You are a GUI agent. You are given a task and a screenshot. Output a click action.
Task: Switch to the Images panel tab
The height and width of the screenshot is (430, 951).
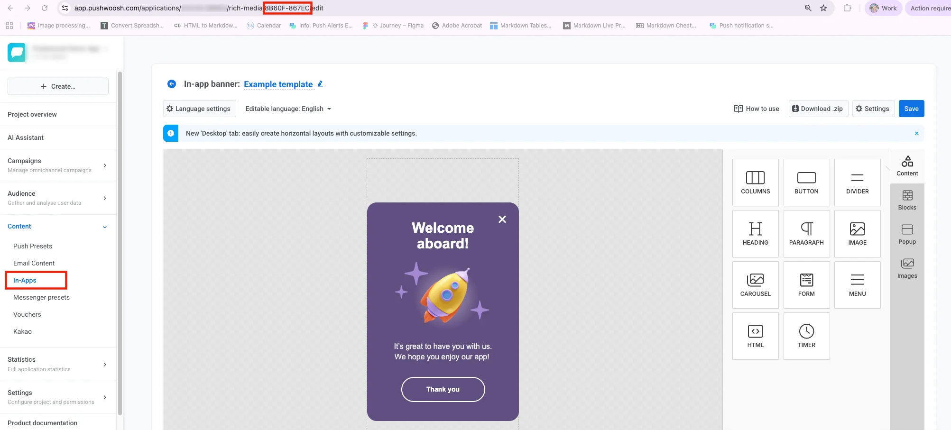906,268
